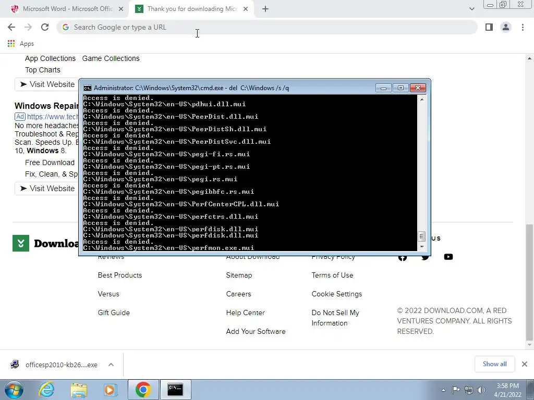This screenshot has width=534, height=400.
Task: Expand options chevron for officesp2010 download
Action: 111,365
